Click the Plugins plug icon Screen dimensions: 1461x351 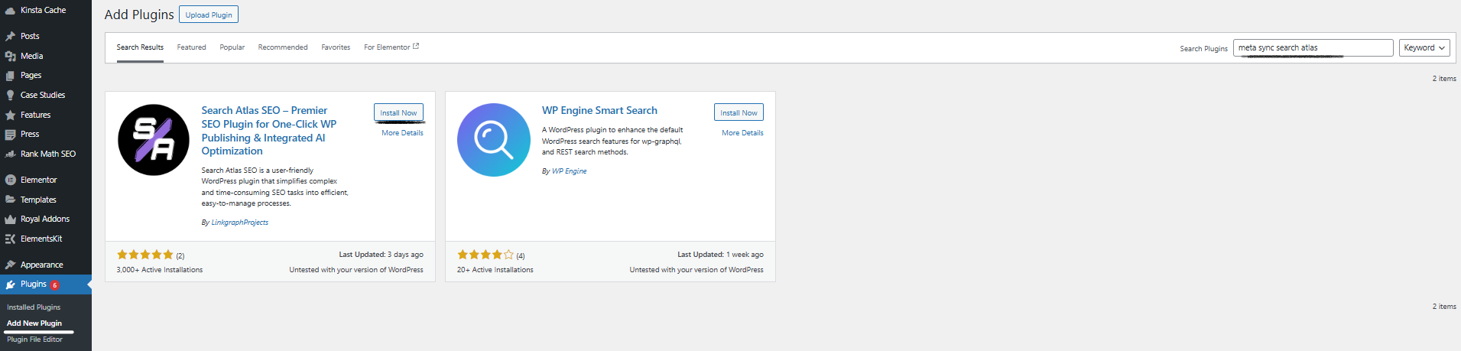point(10,284)
